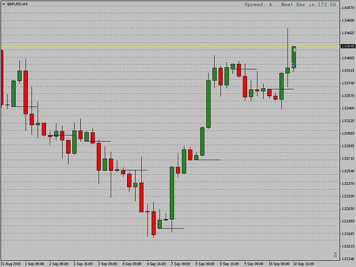Click price scale value 1.51515
The image size is (356, 267).
pyautogui.click(x=348, y=247)
